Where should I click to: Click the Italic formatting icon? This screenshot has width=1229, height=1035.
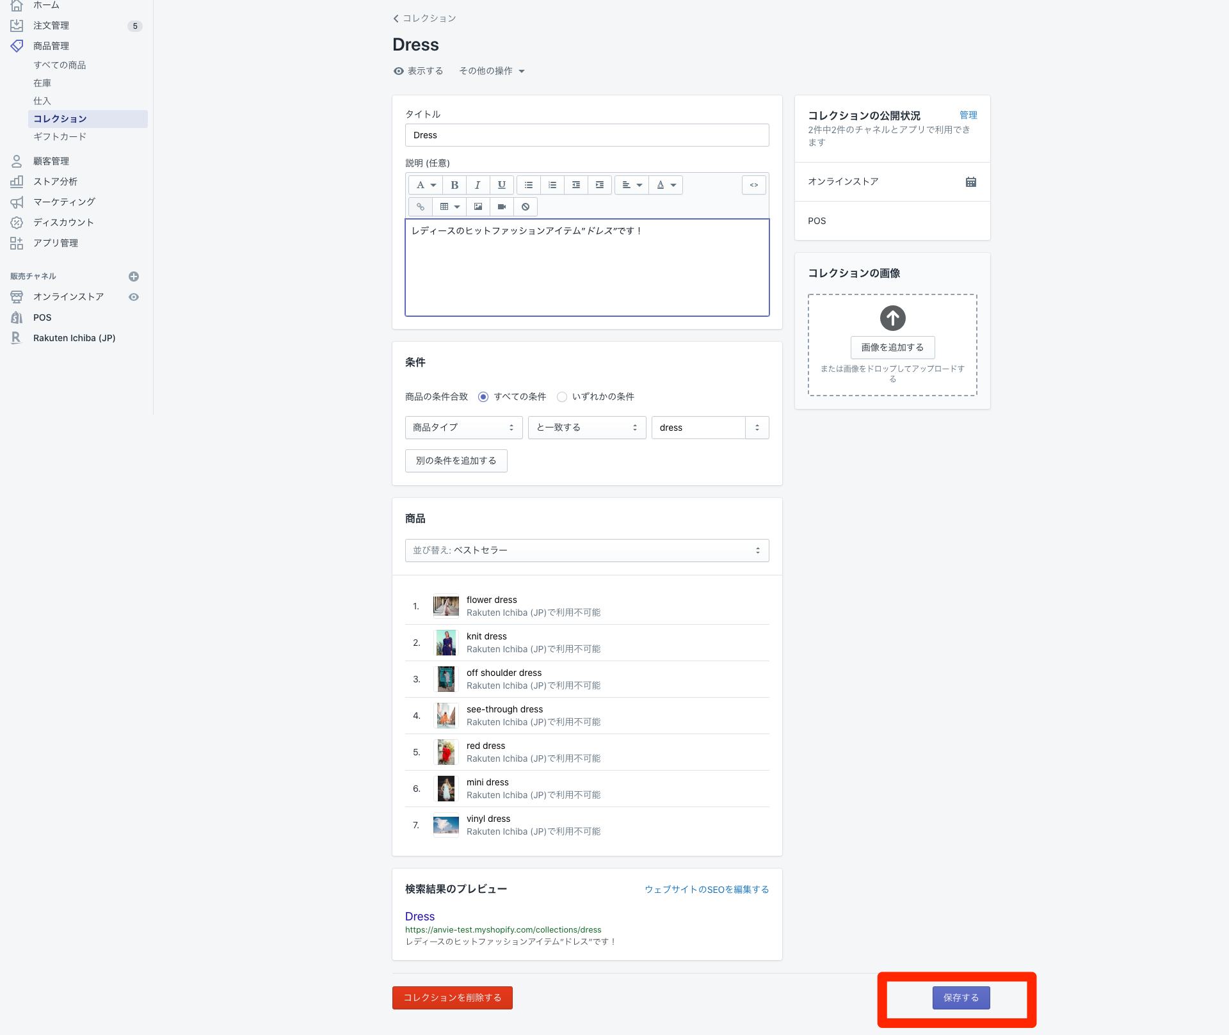pyautogui.click(x=478, y=185)
